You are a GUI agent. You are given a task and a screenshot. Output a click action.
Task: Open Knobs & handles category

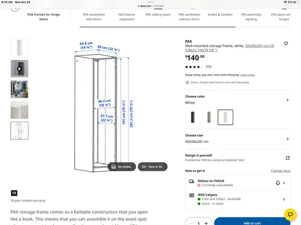tap(220, 15)
